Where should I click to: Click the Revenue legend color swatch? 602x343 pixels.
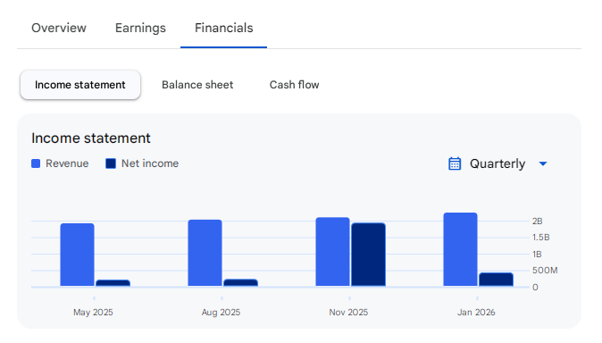coord(36,163)
